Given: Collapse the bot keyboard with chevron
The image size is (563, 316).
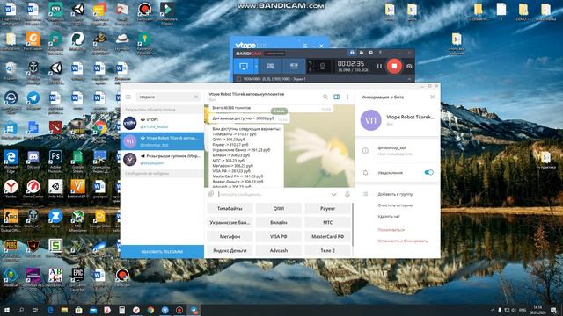Looking at the screenshot, I should click(x=334, y=194).
